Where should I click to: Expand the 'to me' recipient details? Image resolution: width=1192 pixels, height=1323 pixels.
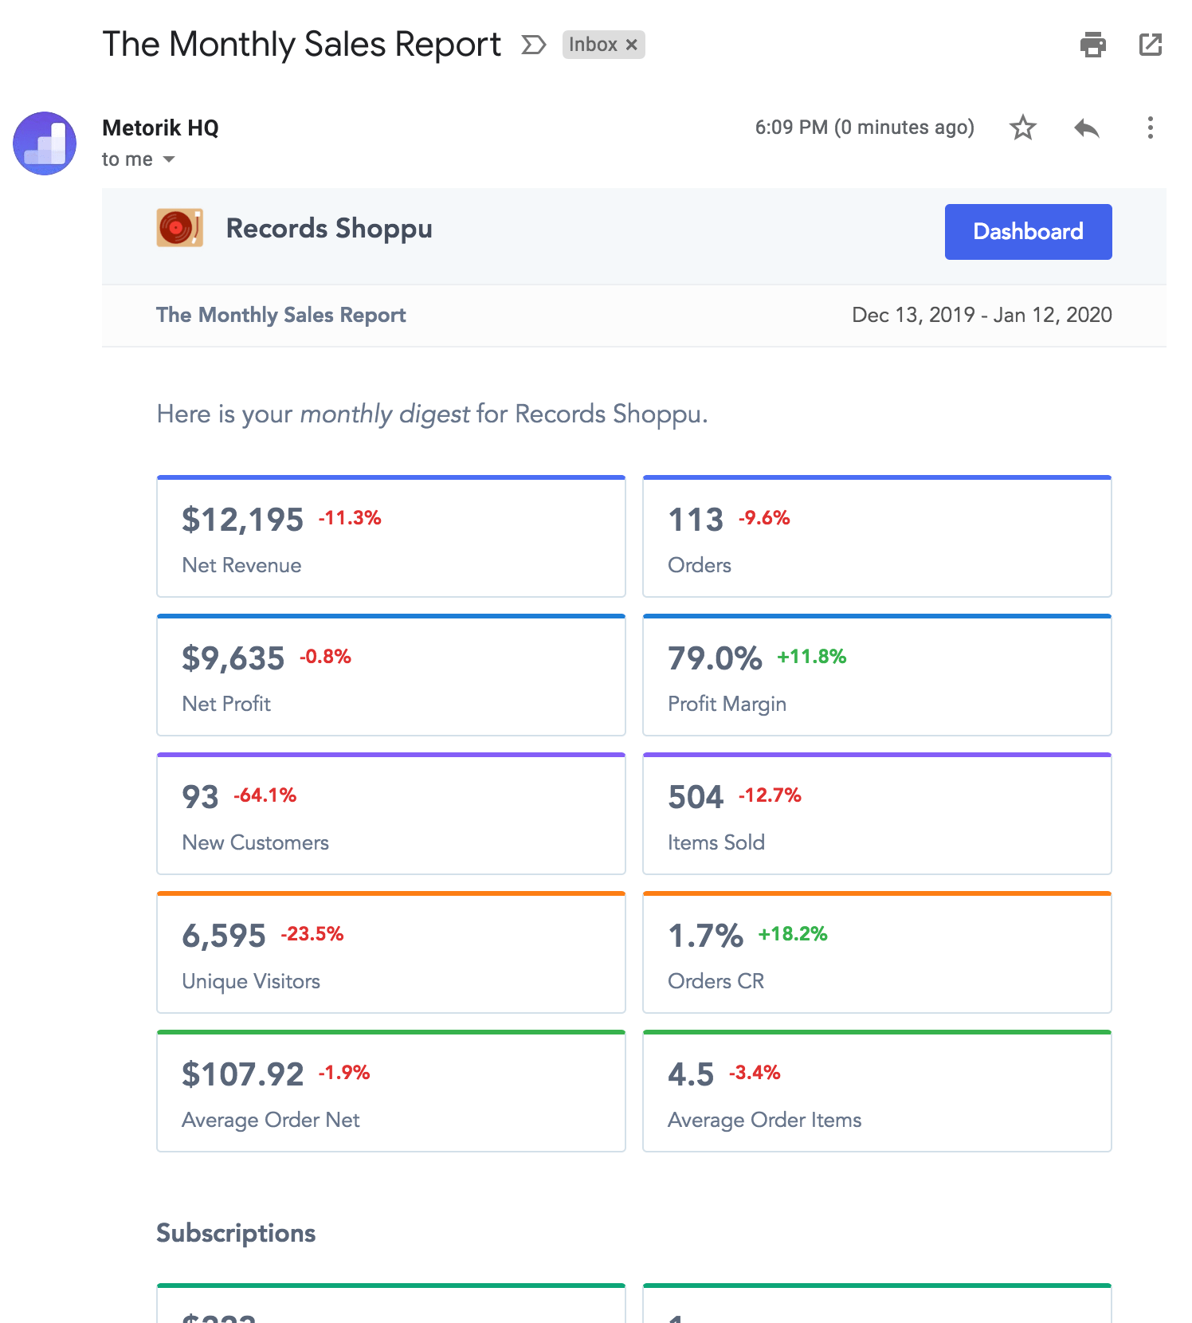[168, 159]
